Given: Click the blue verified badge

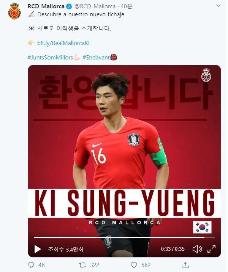Looking at the screenshot, I should 69,6.
